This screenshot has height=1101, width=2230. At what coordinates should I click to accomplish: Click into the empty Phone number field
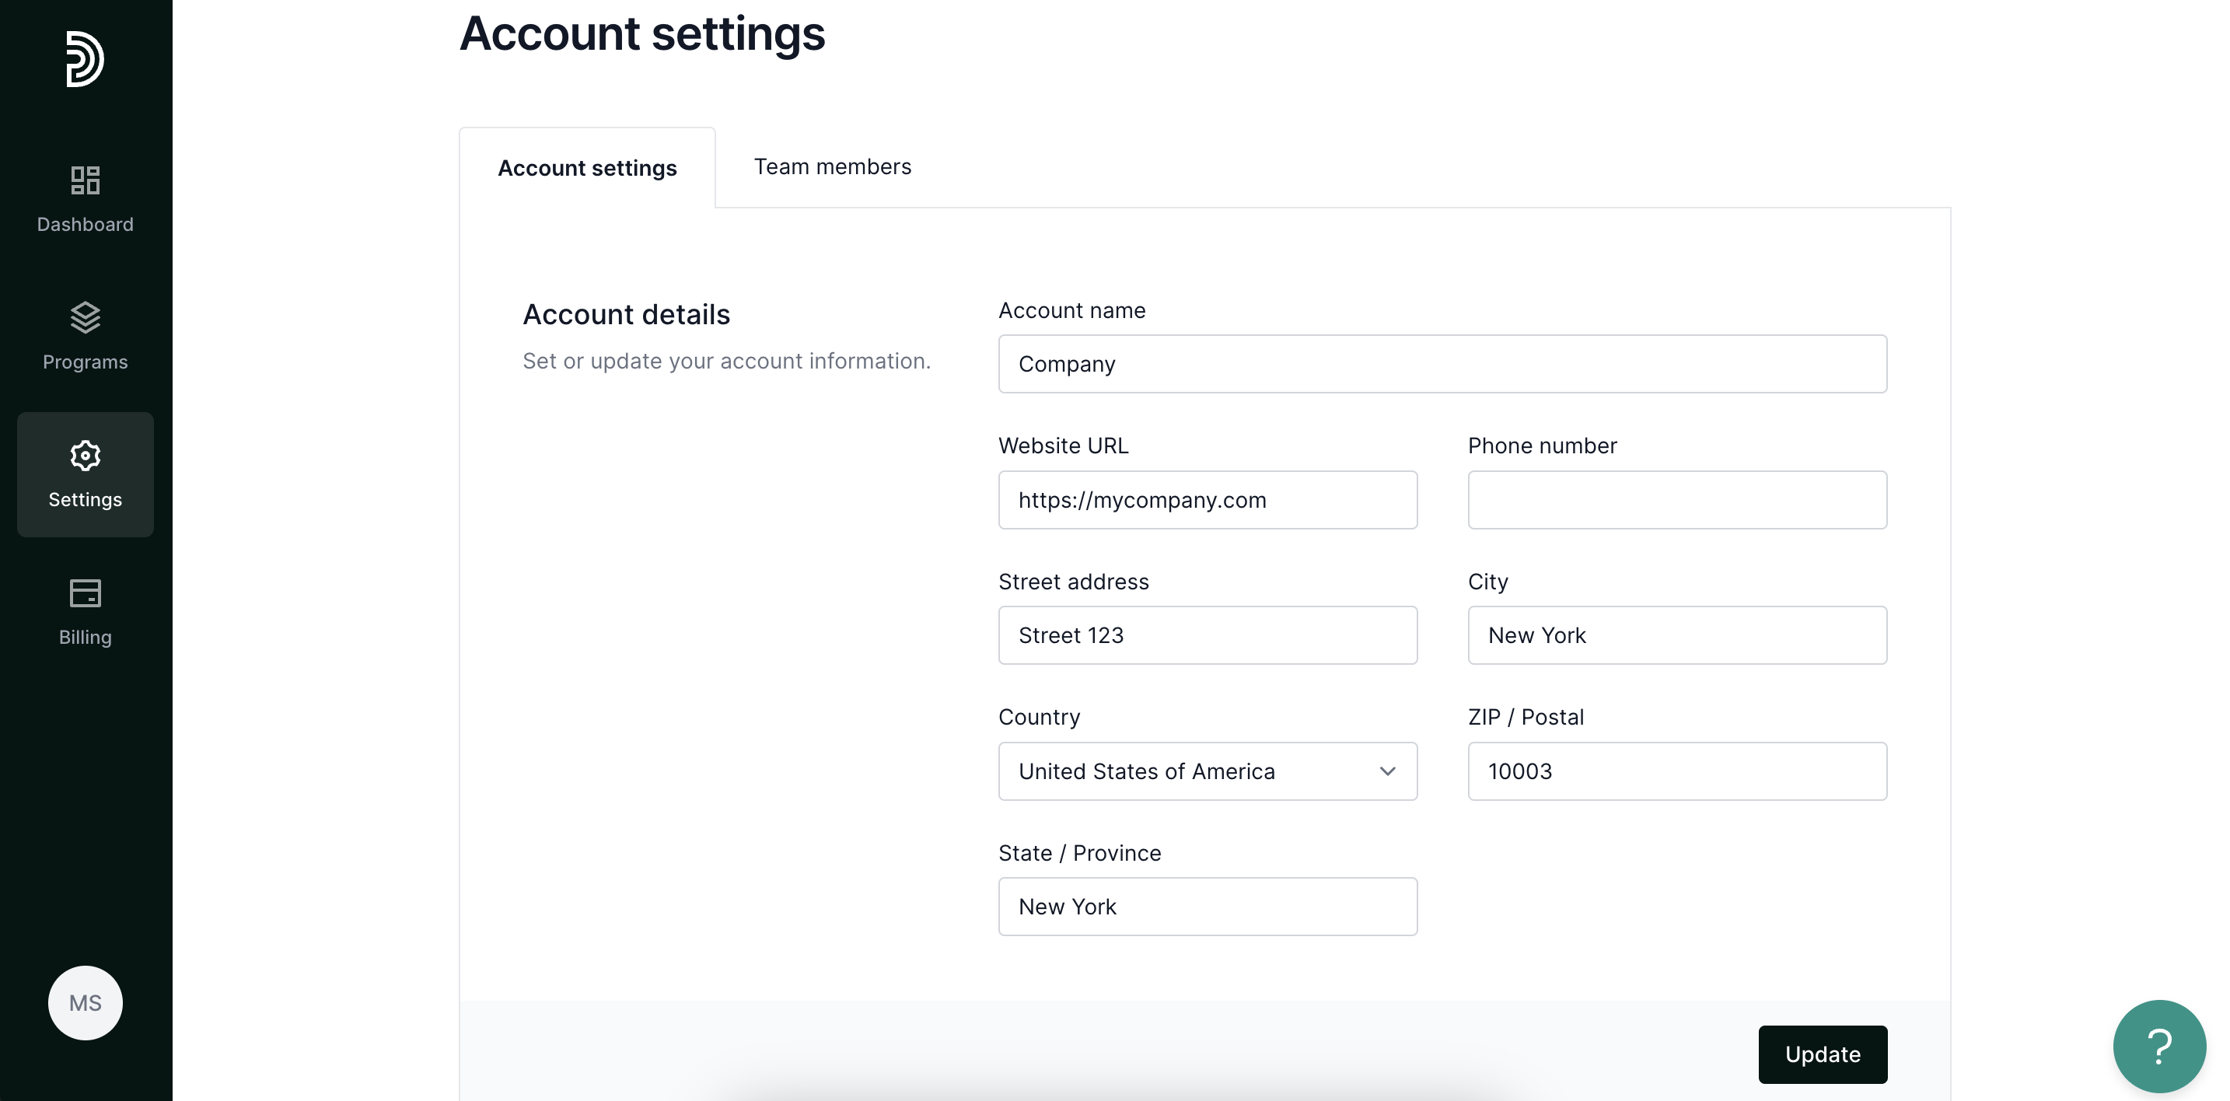point(1677,500)
